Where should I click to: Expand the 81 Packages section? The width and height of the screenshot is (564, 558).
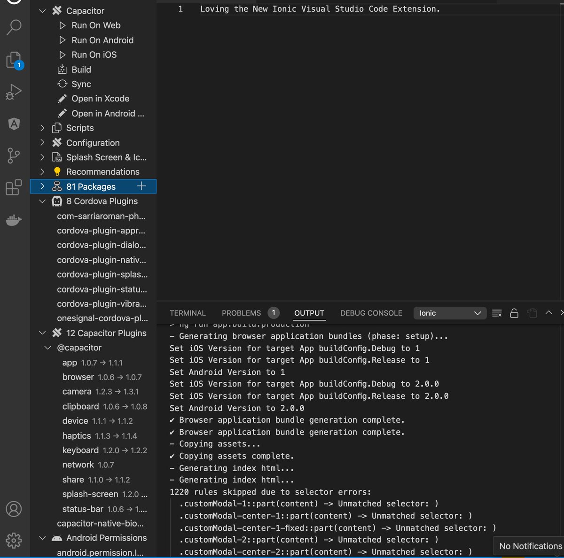coord(42,186)
